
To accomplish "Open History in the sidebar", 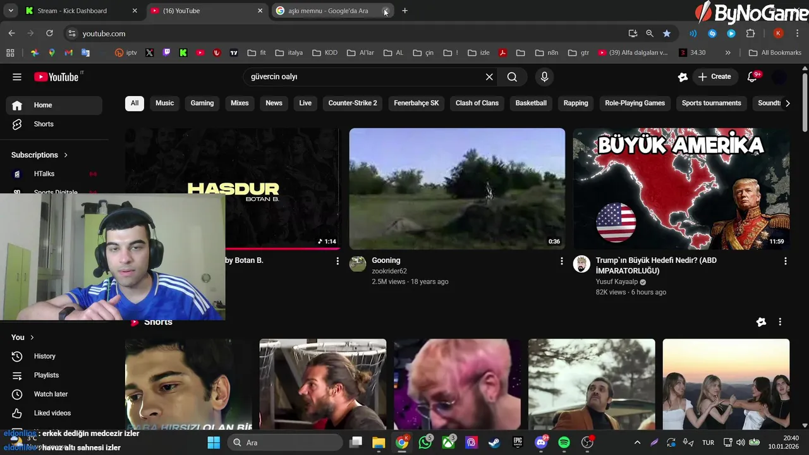I will coord(54,356).
